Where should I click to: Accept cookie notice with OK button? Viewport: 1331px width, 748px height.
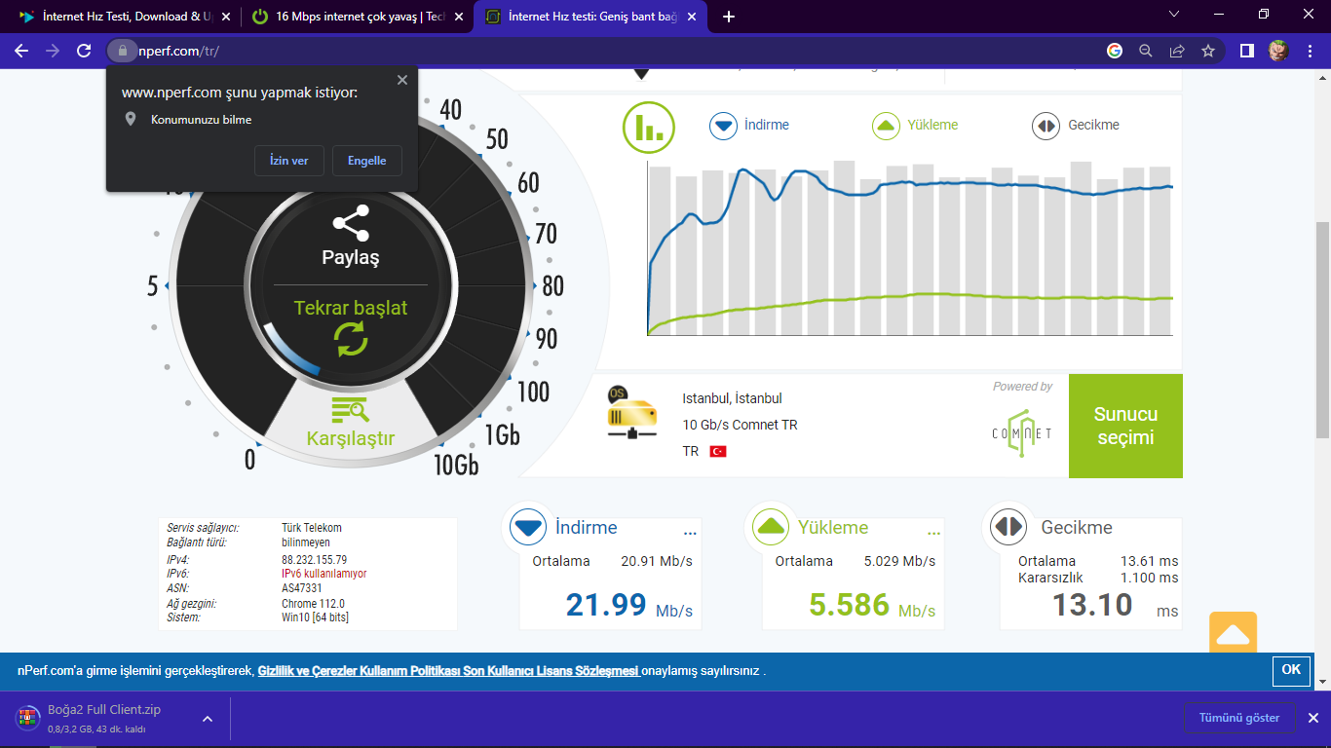click(x=1291, y=670)
